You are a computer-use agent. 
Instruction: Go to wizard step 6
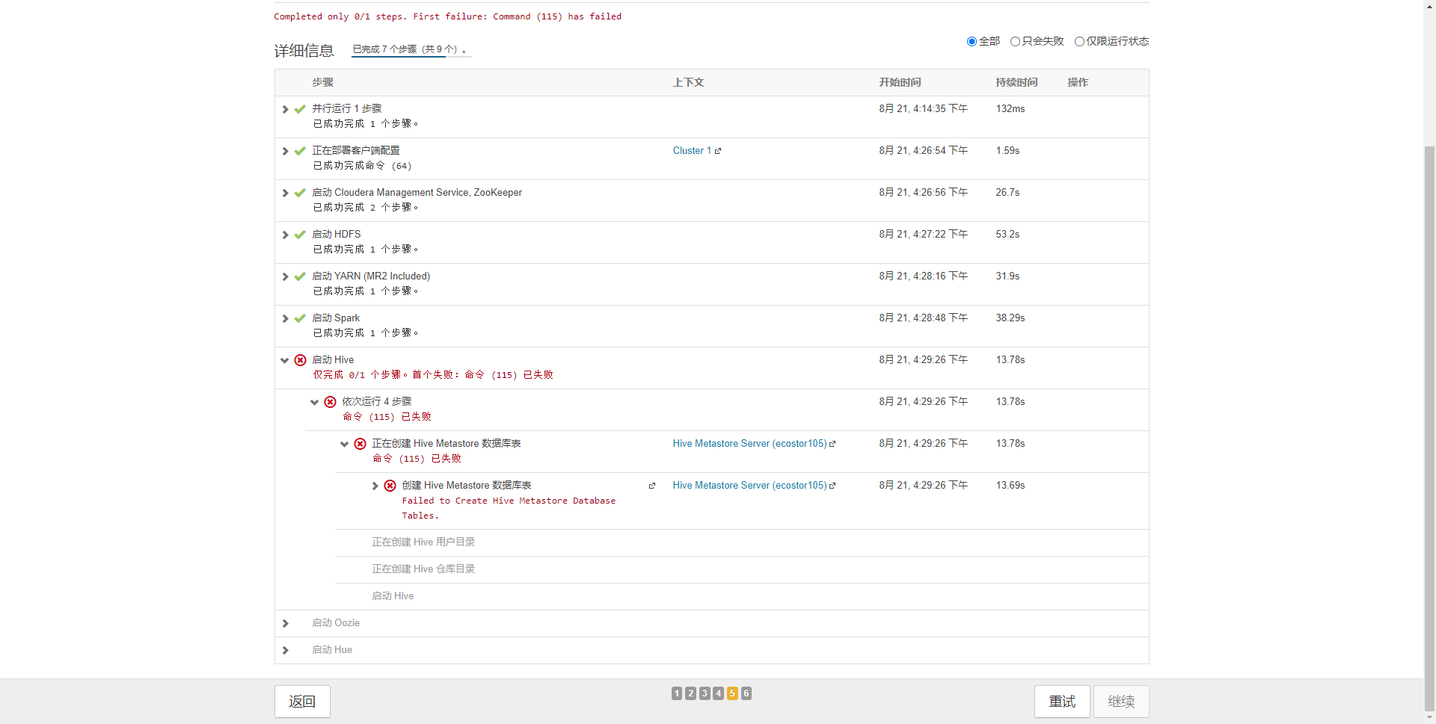(x=746, y=693)
